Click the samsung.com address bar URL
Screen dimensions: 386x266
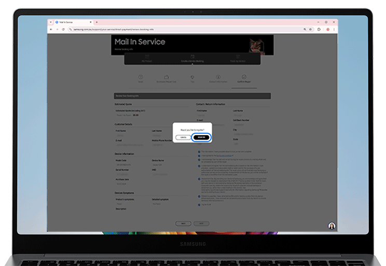click(114, 29)
